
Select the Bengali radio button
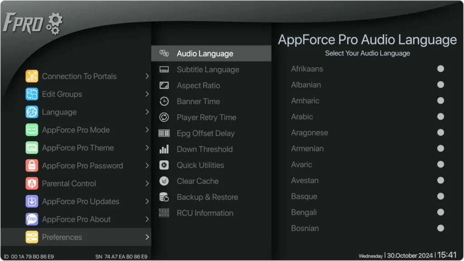[440, 212]
